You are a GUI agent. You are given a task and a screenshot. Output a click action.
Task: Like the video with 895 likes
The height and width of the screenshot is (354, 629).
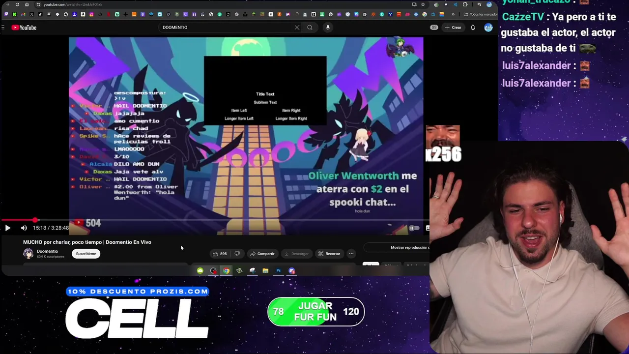tap(219, 254)
